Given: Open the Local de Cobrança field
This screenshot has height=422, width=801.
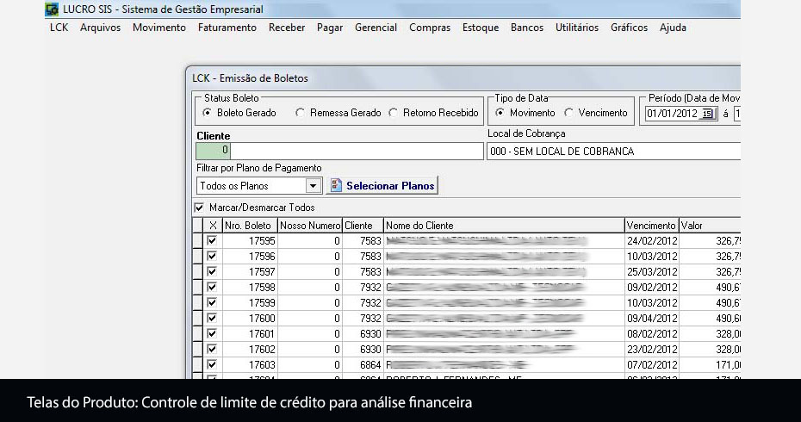Looking at the screenshot, I should coord(613,152).
